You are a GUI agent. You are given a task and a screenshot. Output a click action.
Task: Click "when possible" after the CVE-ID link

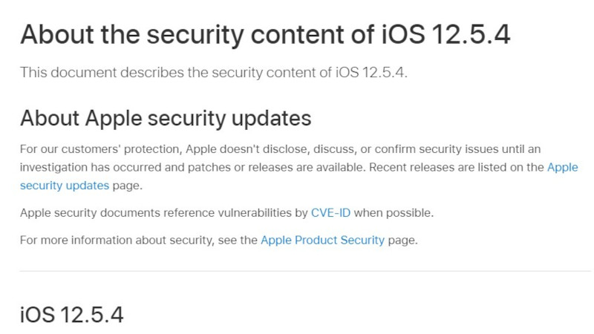point(394,213)
